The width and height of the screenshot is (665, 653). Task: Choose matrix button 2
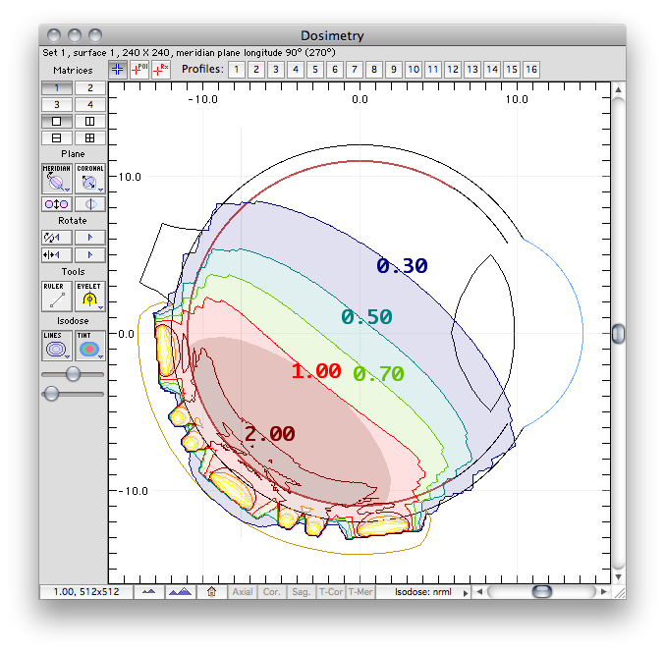click(90, 87)
